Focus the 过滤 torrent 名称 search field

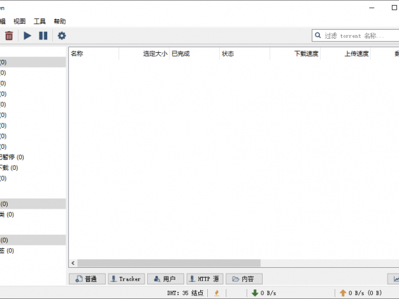356,36
